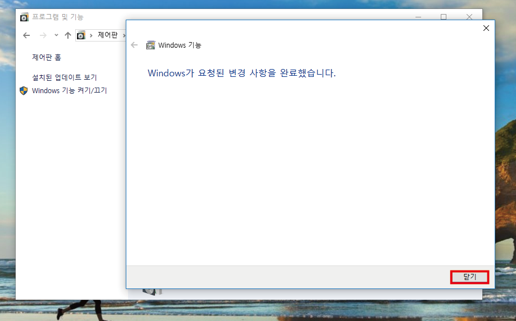
Task: Go back in the 프로그램 및 기능 window
Action: click(x=26, y=35)
